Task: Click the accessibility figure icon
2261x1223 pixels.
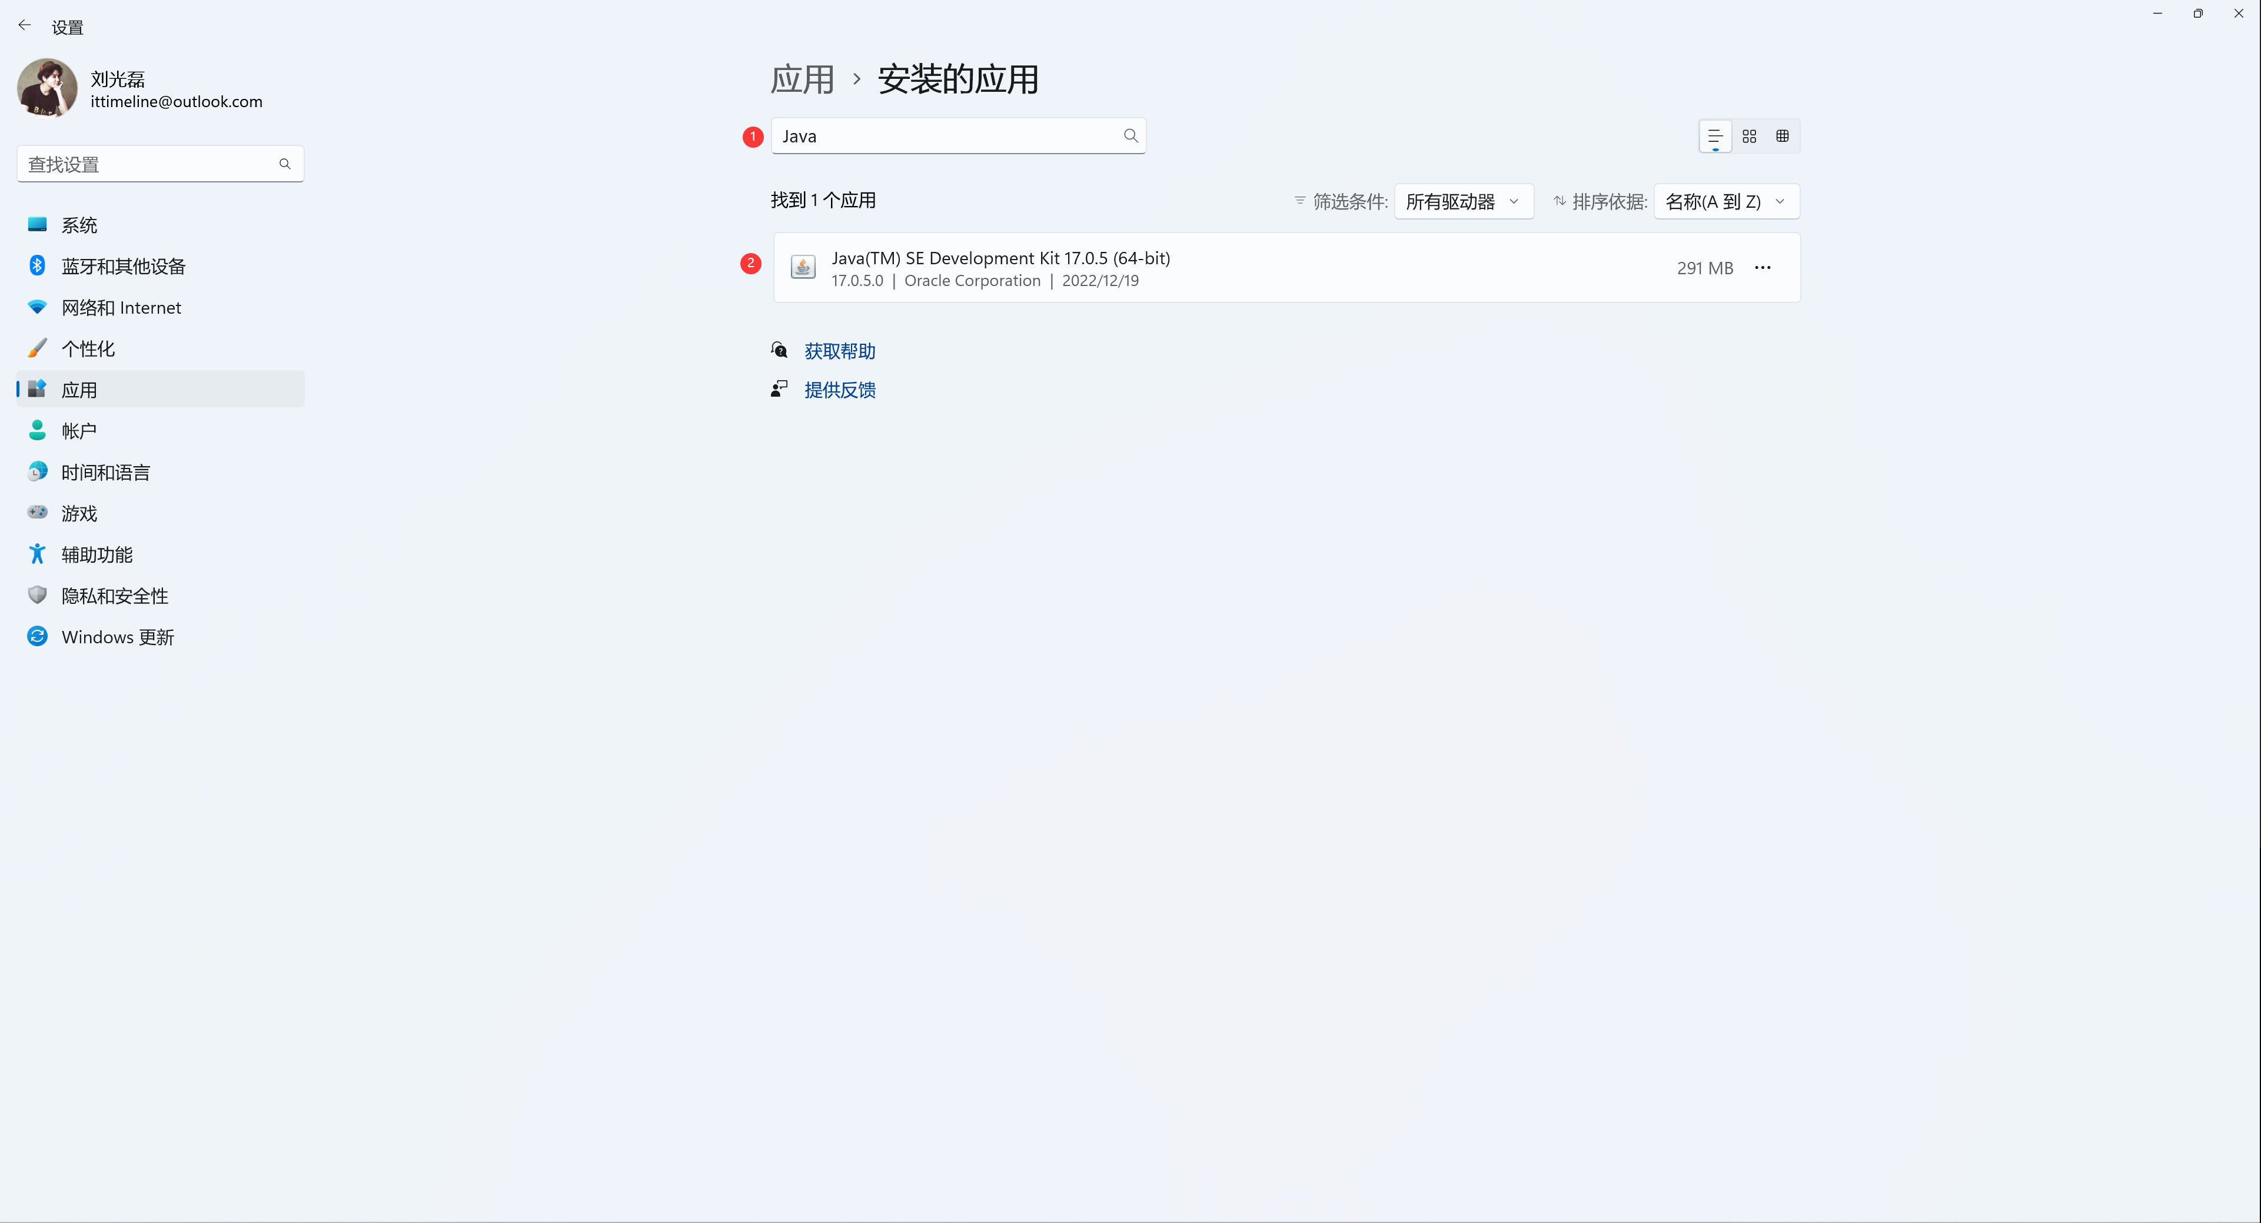Action: click(37, 554)
